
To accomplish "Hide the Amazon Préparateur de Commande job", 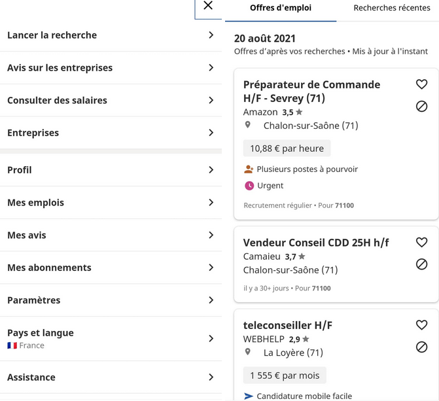I will [x=421, y=107].
